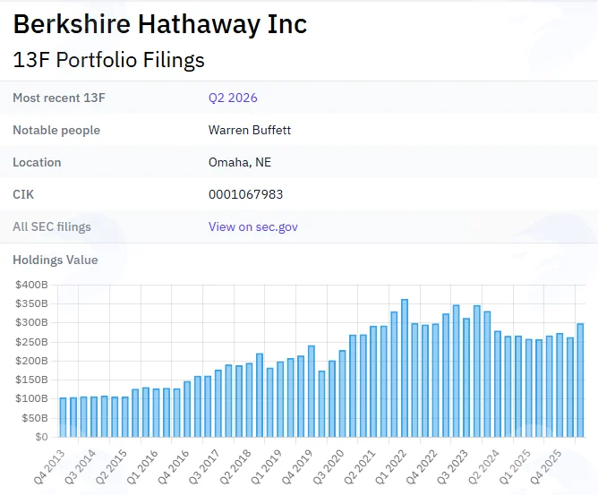Click the Warren Buffett name
The image size is (598, 495).
click(250, 130)
